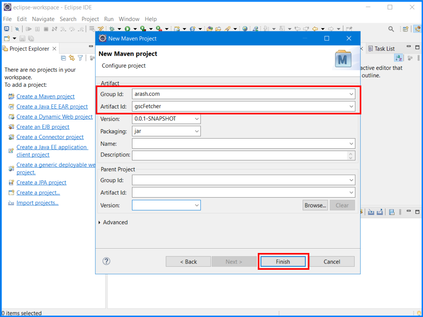Select the Debug toolbar icon
This screenshot has width=423, height=317.
point(112,29)
